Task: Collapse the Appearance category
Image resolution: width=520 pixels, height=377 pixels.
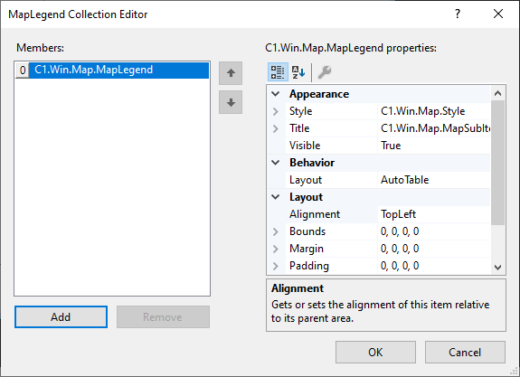Action: pos(276,94)
